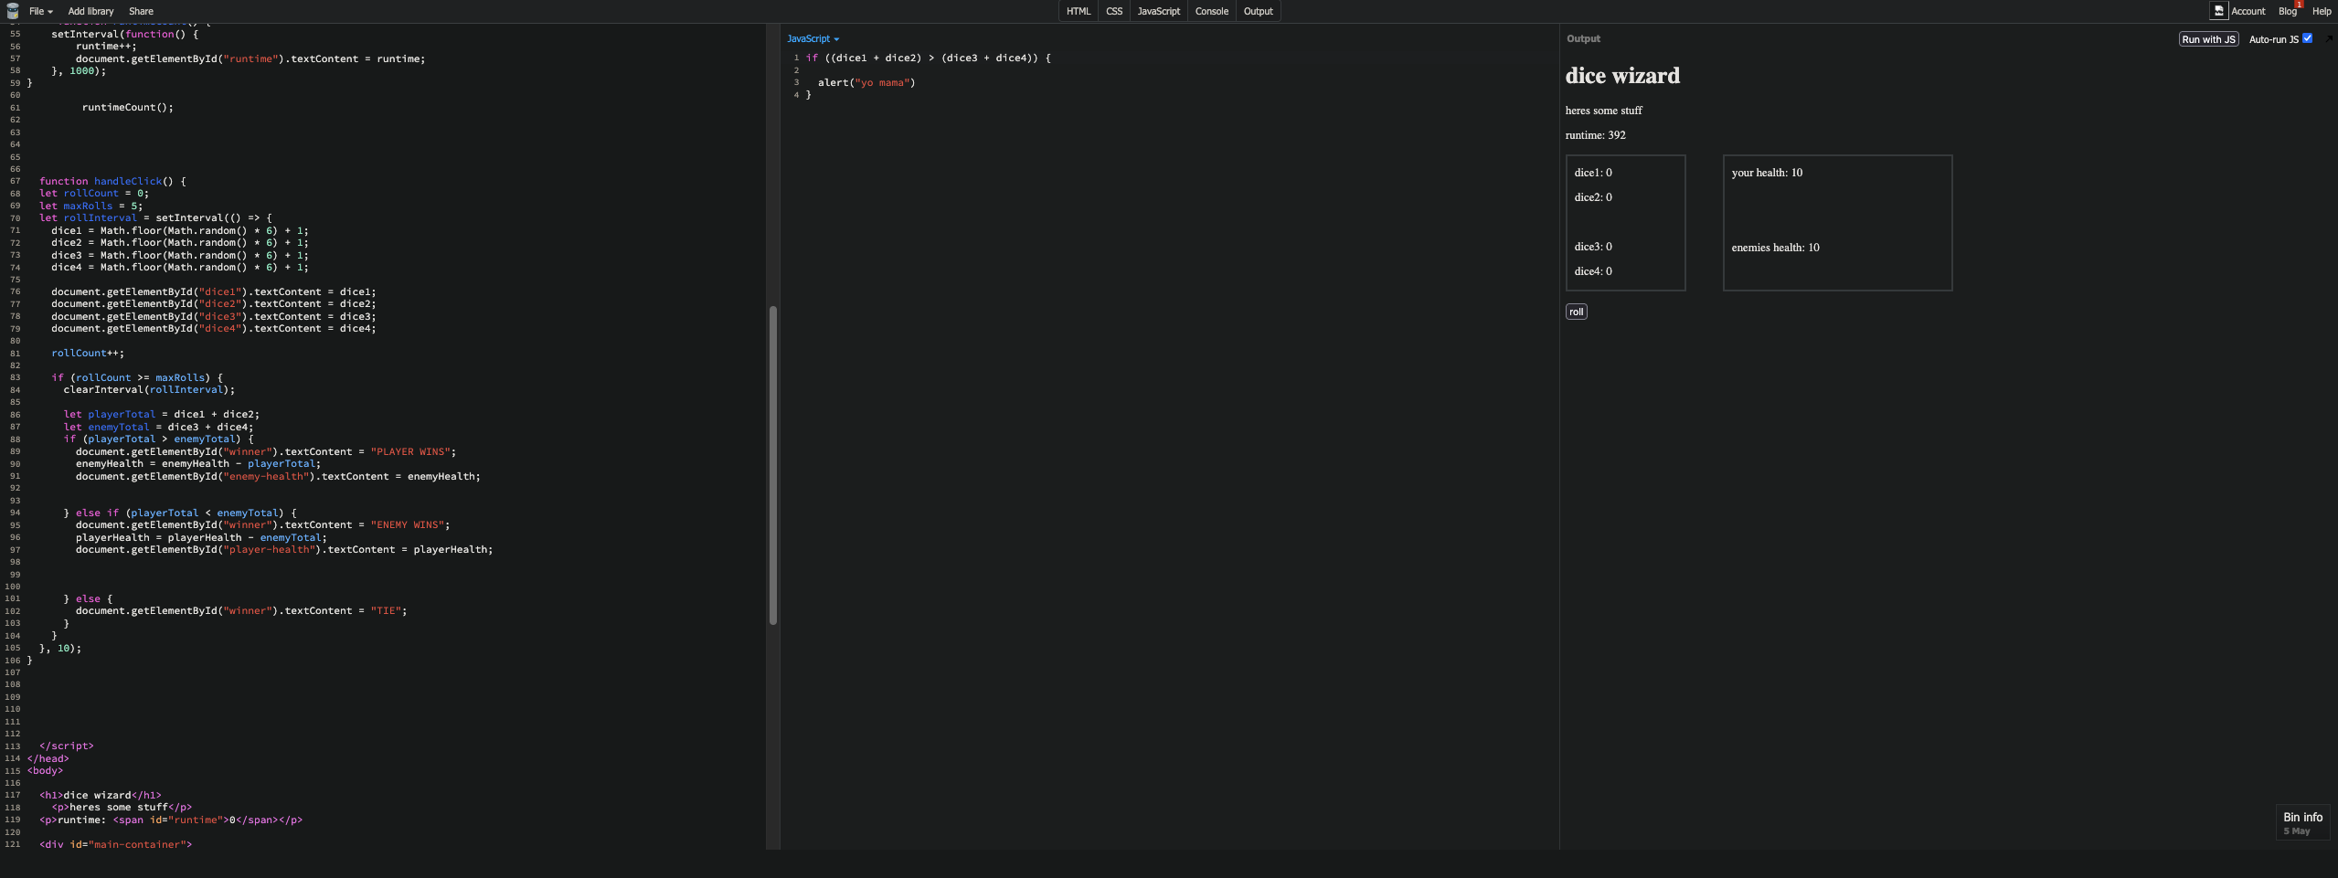Click the 'function handleClick()' code line
This screenshot has height=878, width=2338.
coord(112,181)
